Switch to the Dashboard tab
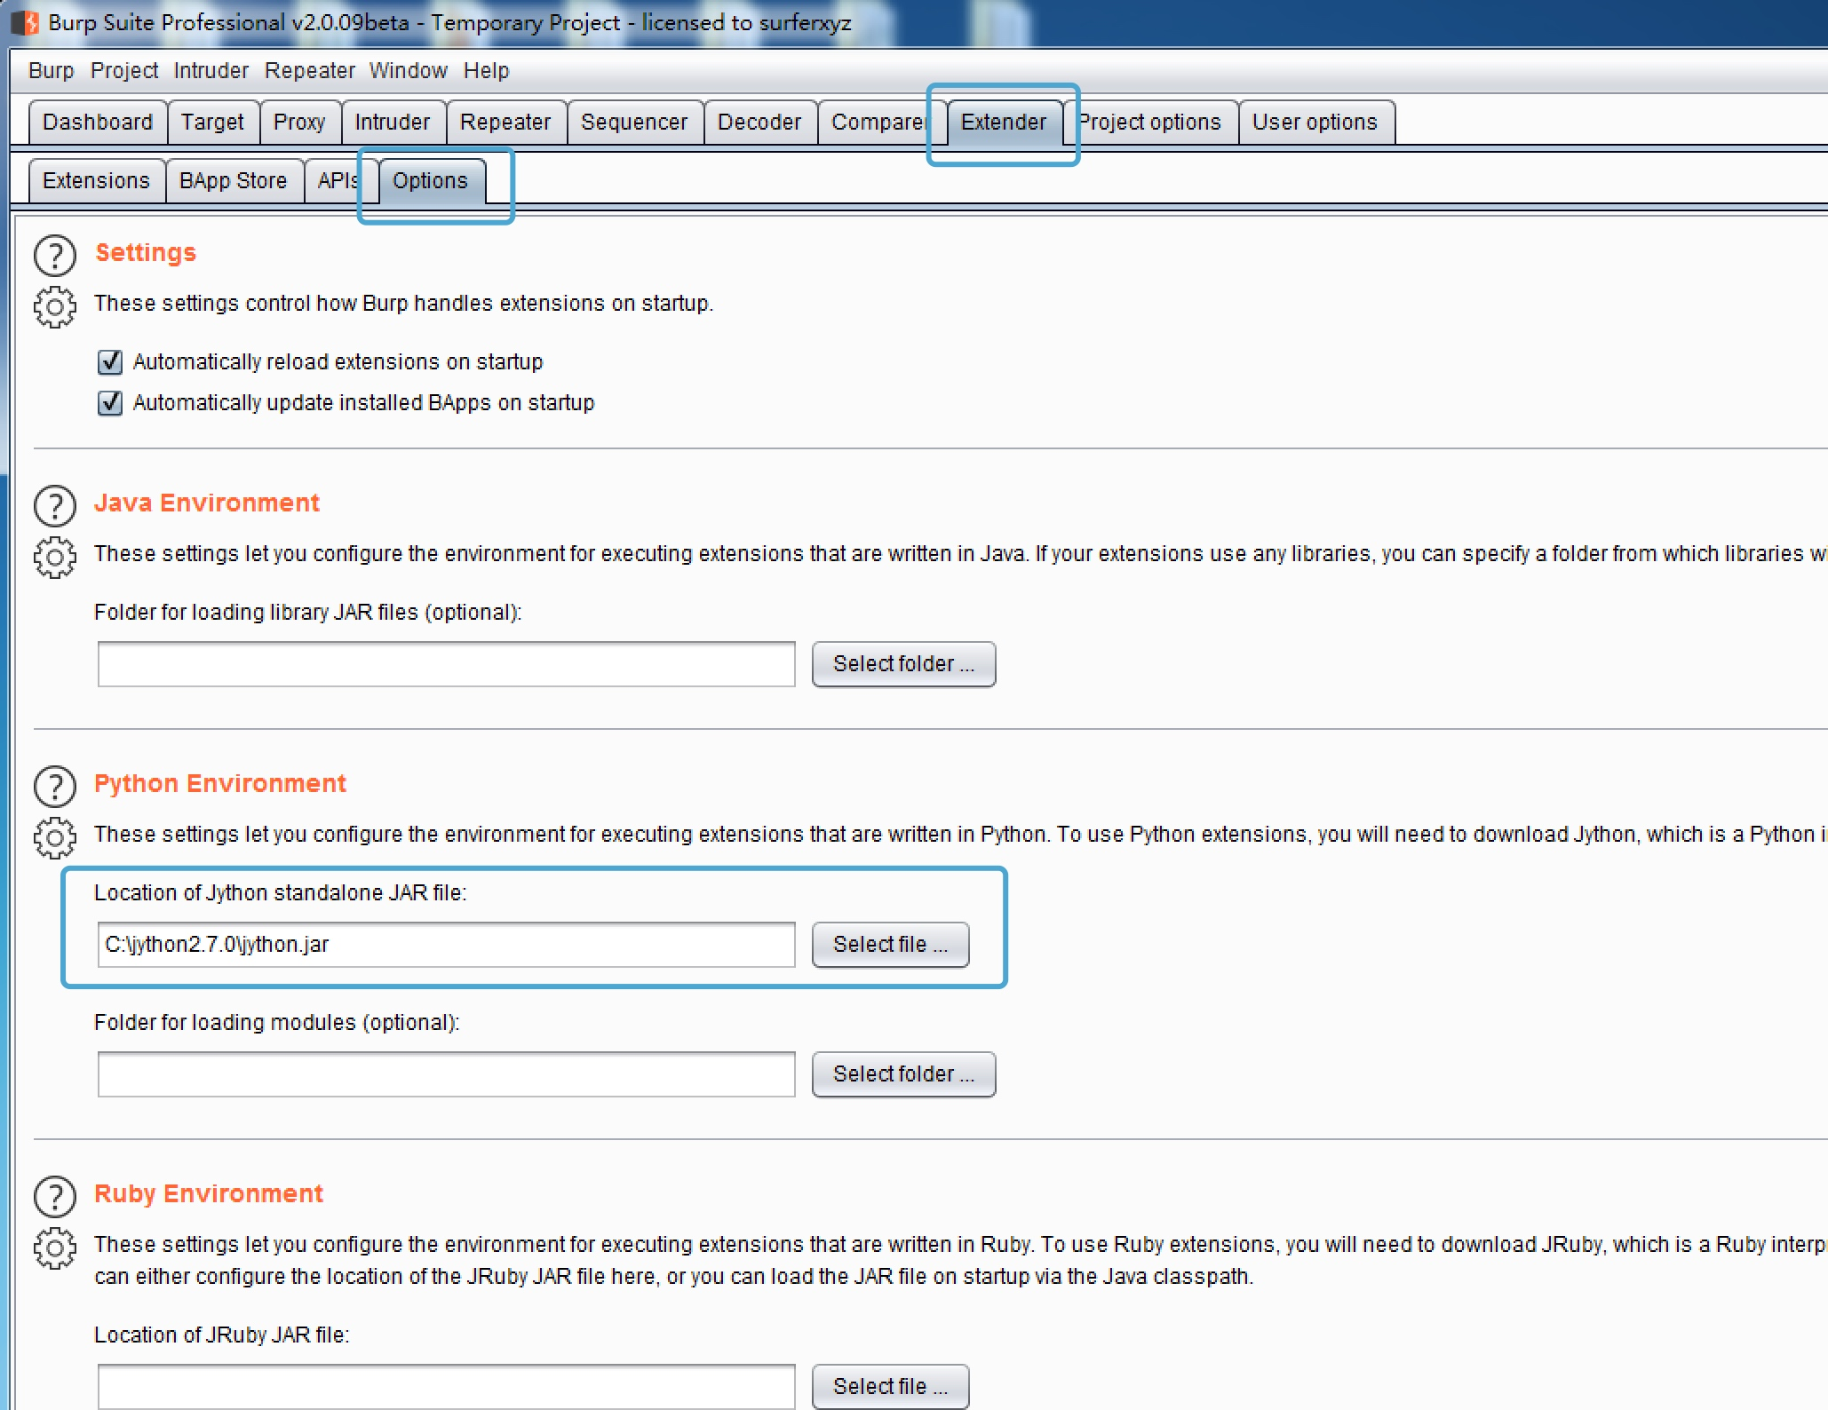This screenshot has height=1410, width=1828. tap(98, 123)
